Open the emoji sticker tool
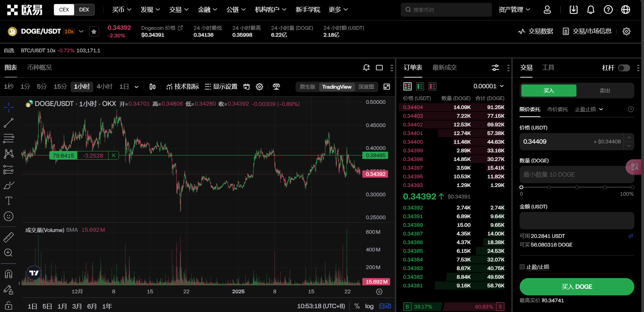Viewport: 644px width, 312px height. [x=9, y=216]
